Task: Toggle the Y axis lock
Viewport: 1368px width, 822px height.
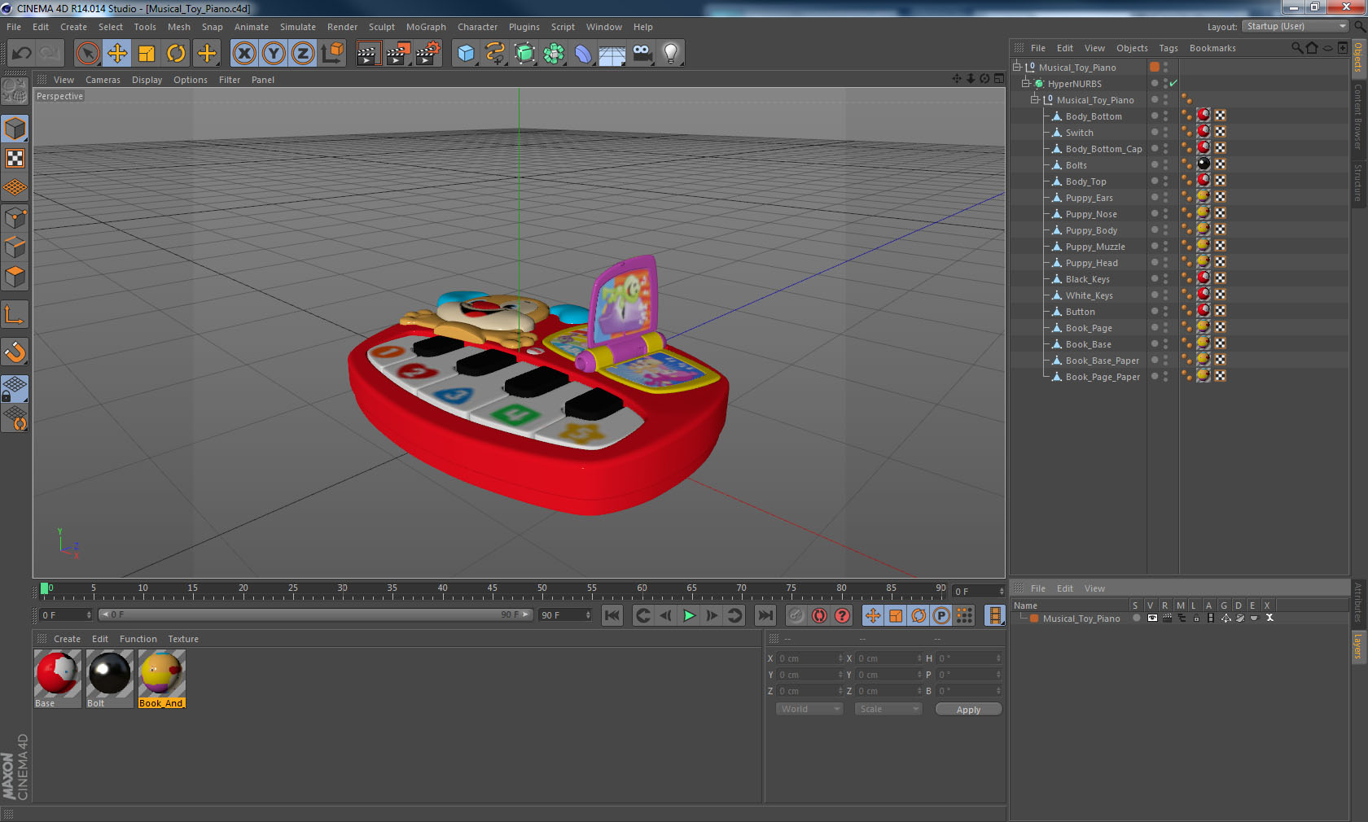Action: (x=274, y=54)
